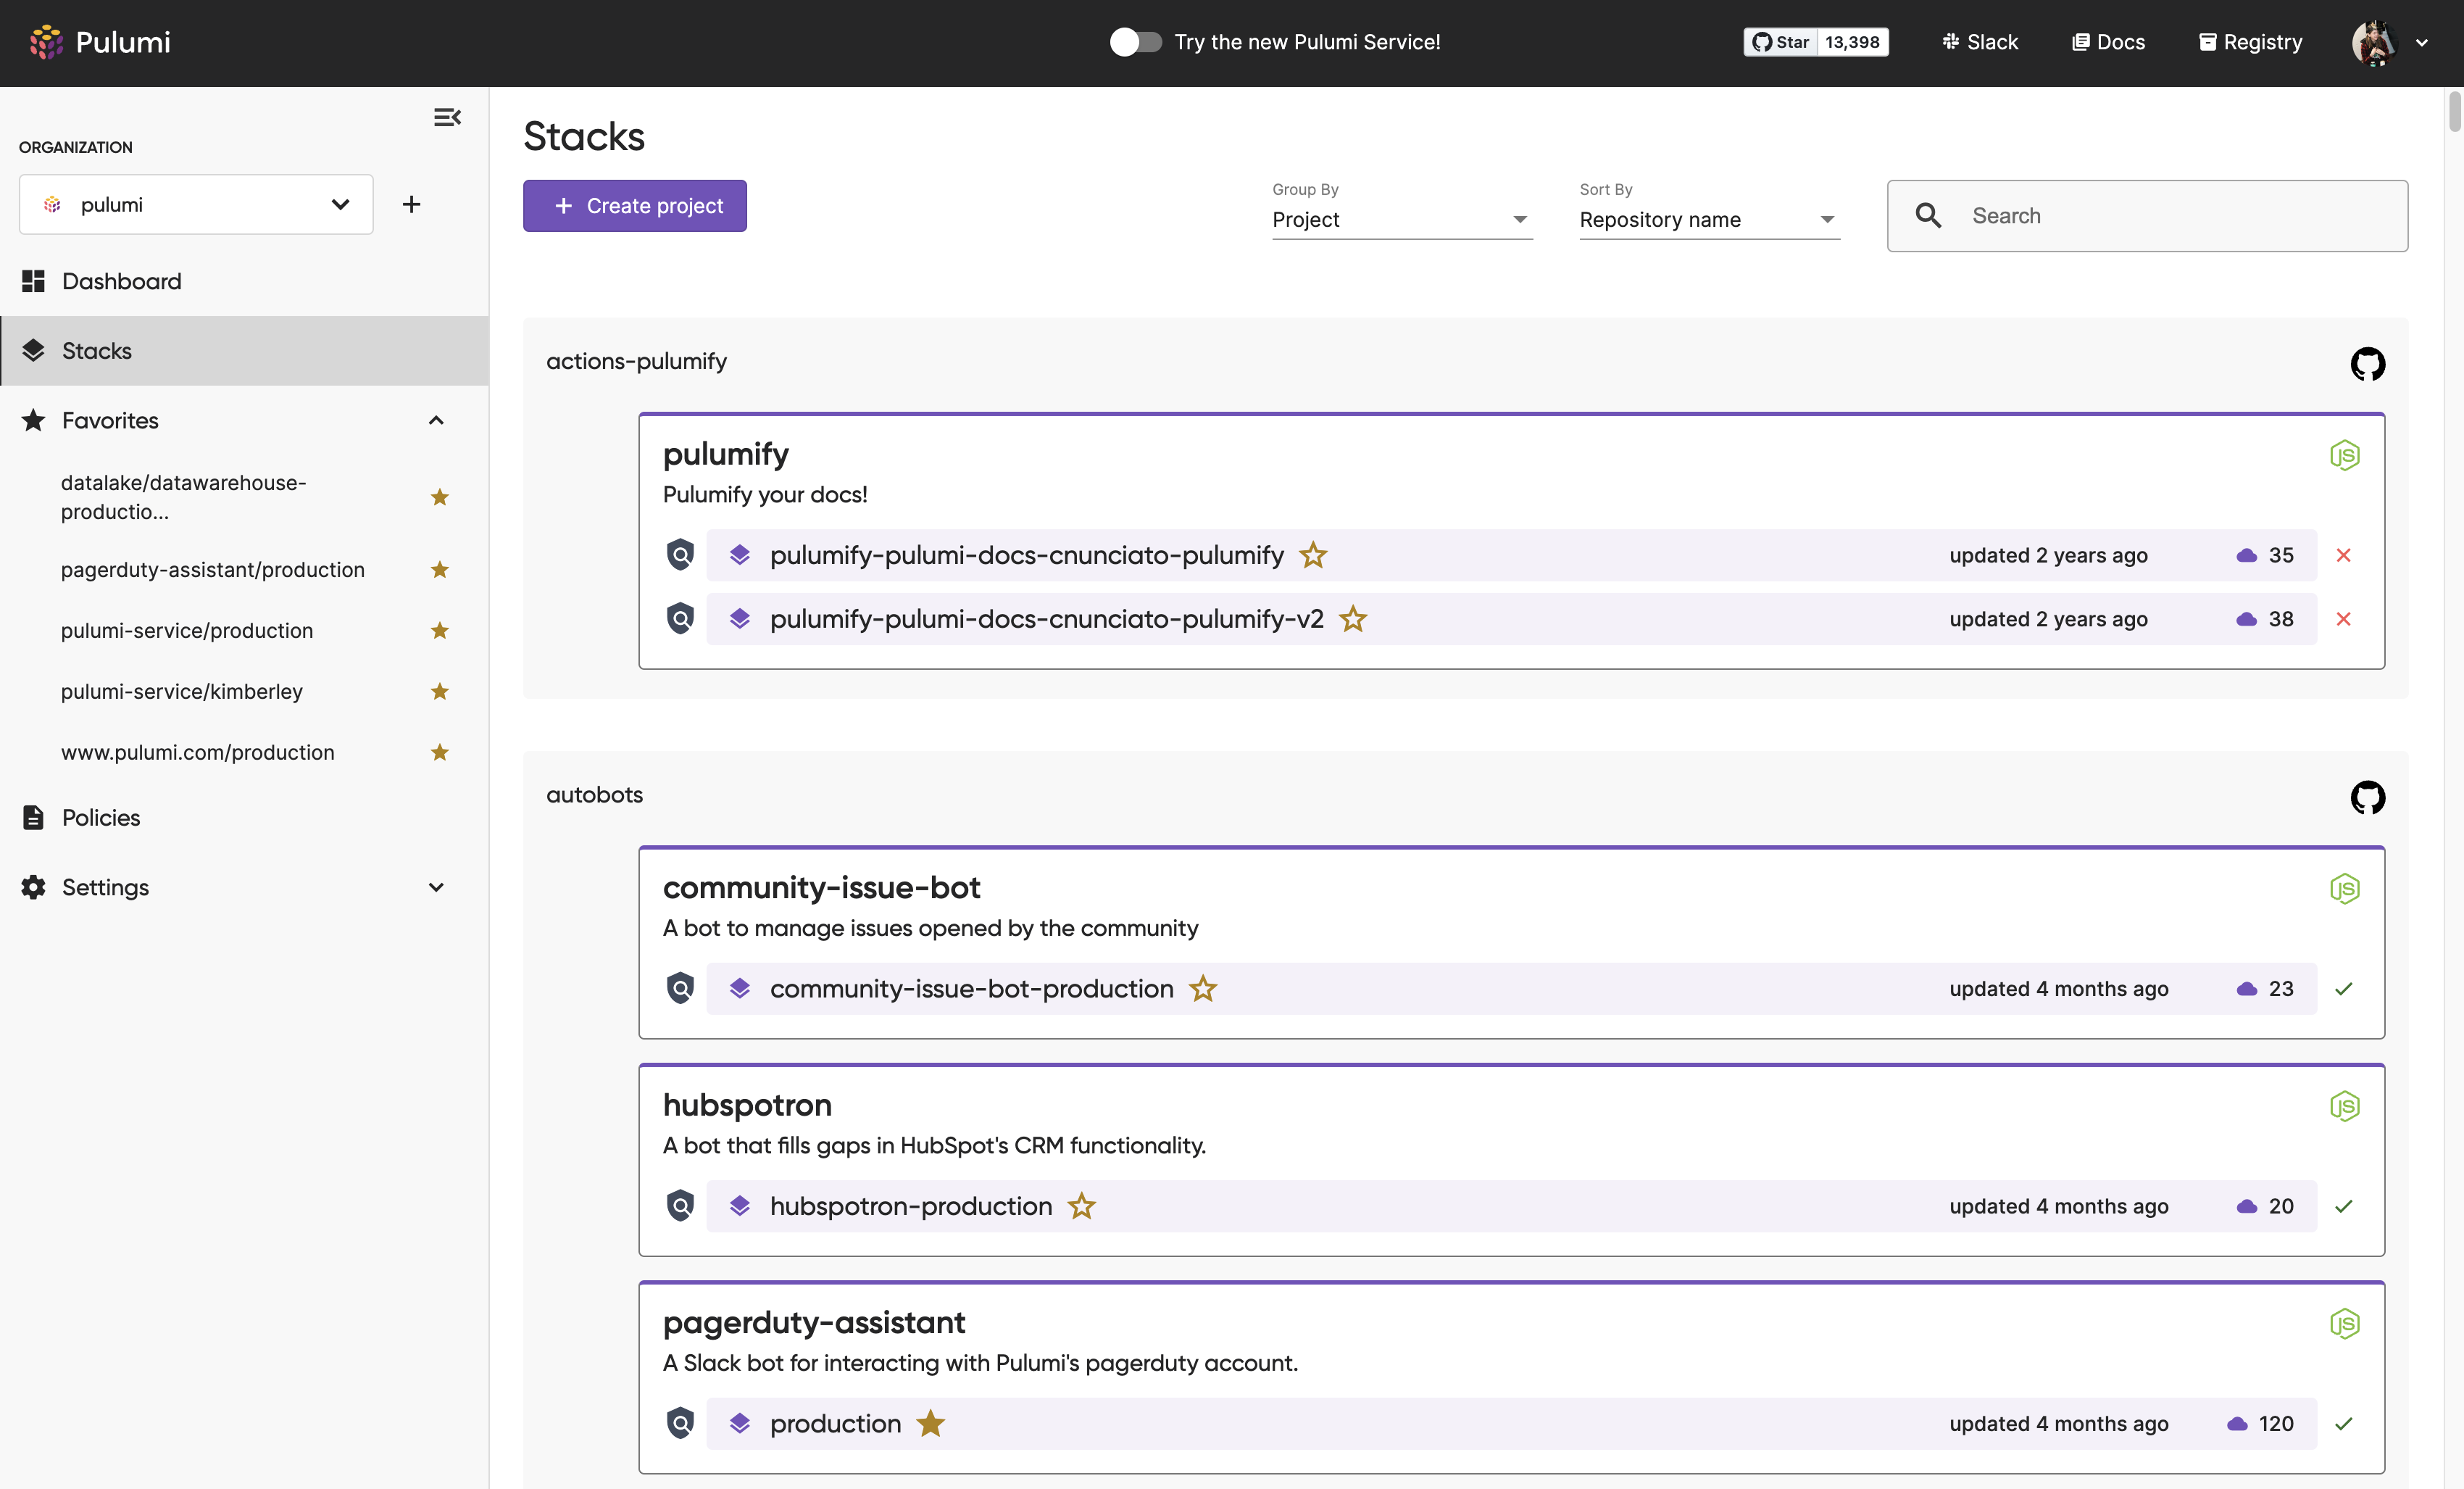Click the Node.js icon on pulumify project
The height and width of the screenshot is (1489, 2464).
point(2344,455)
